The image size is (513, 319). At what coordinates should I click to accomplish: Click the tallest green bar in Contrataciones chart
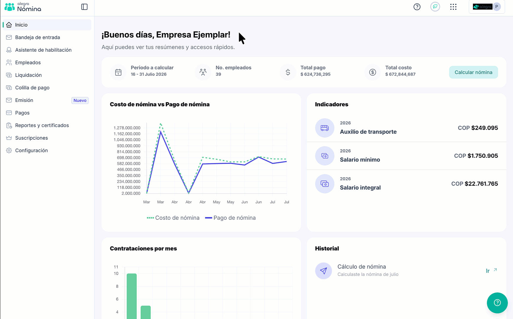(132, 296)
